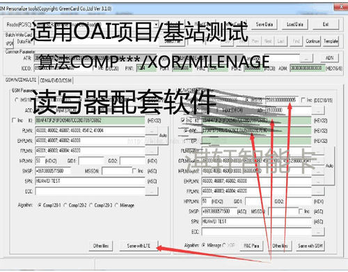The image size is (348, 272).
Task: Click the GSM EHPLMN field
Action: pyautogui.click(x=90, y=141)
